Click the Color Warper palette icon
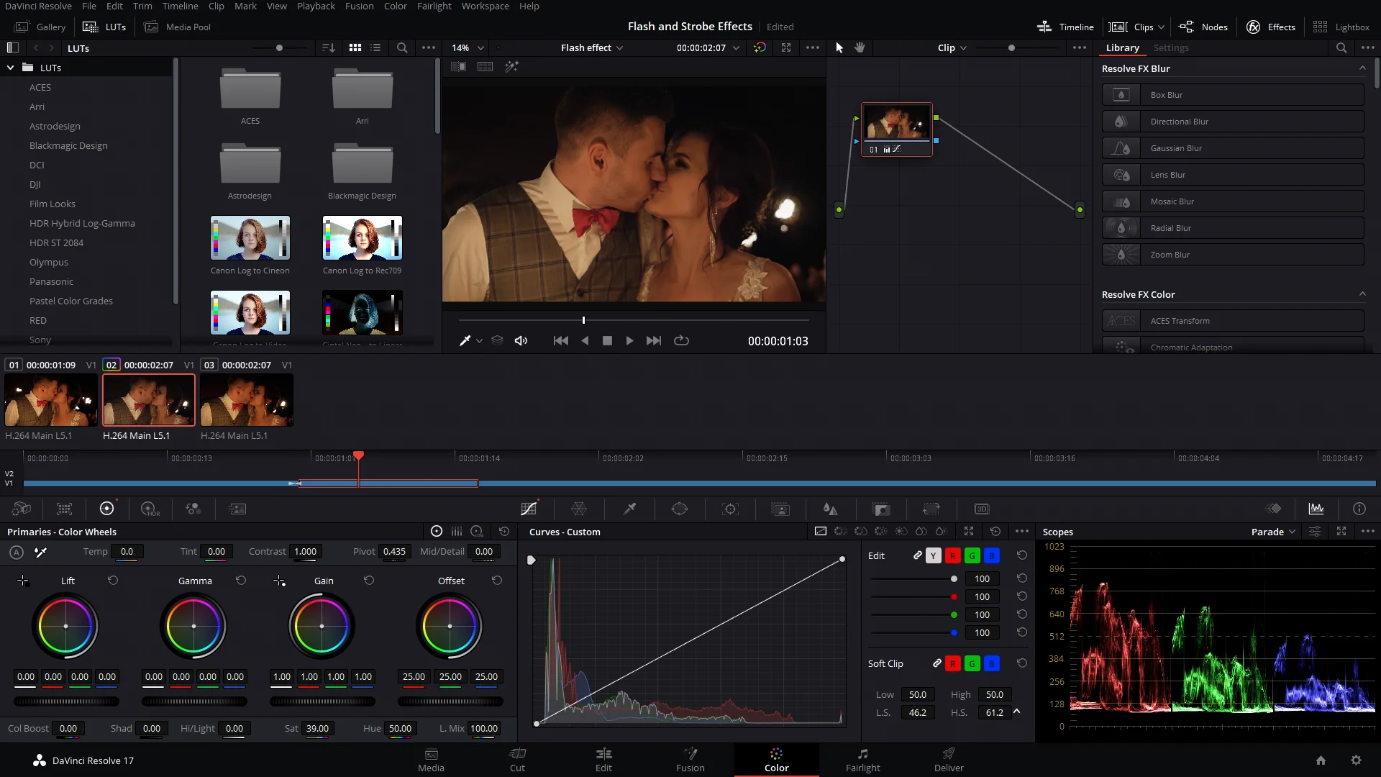The width and height of the screenshot is (1381, 777). (x=579, y=509)
